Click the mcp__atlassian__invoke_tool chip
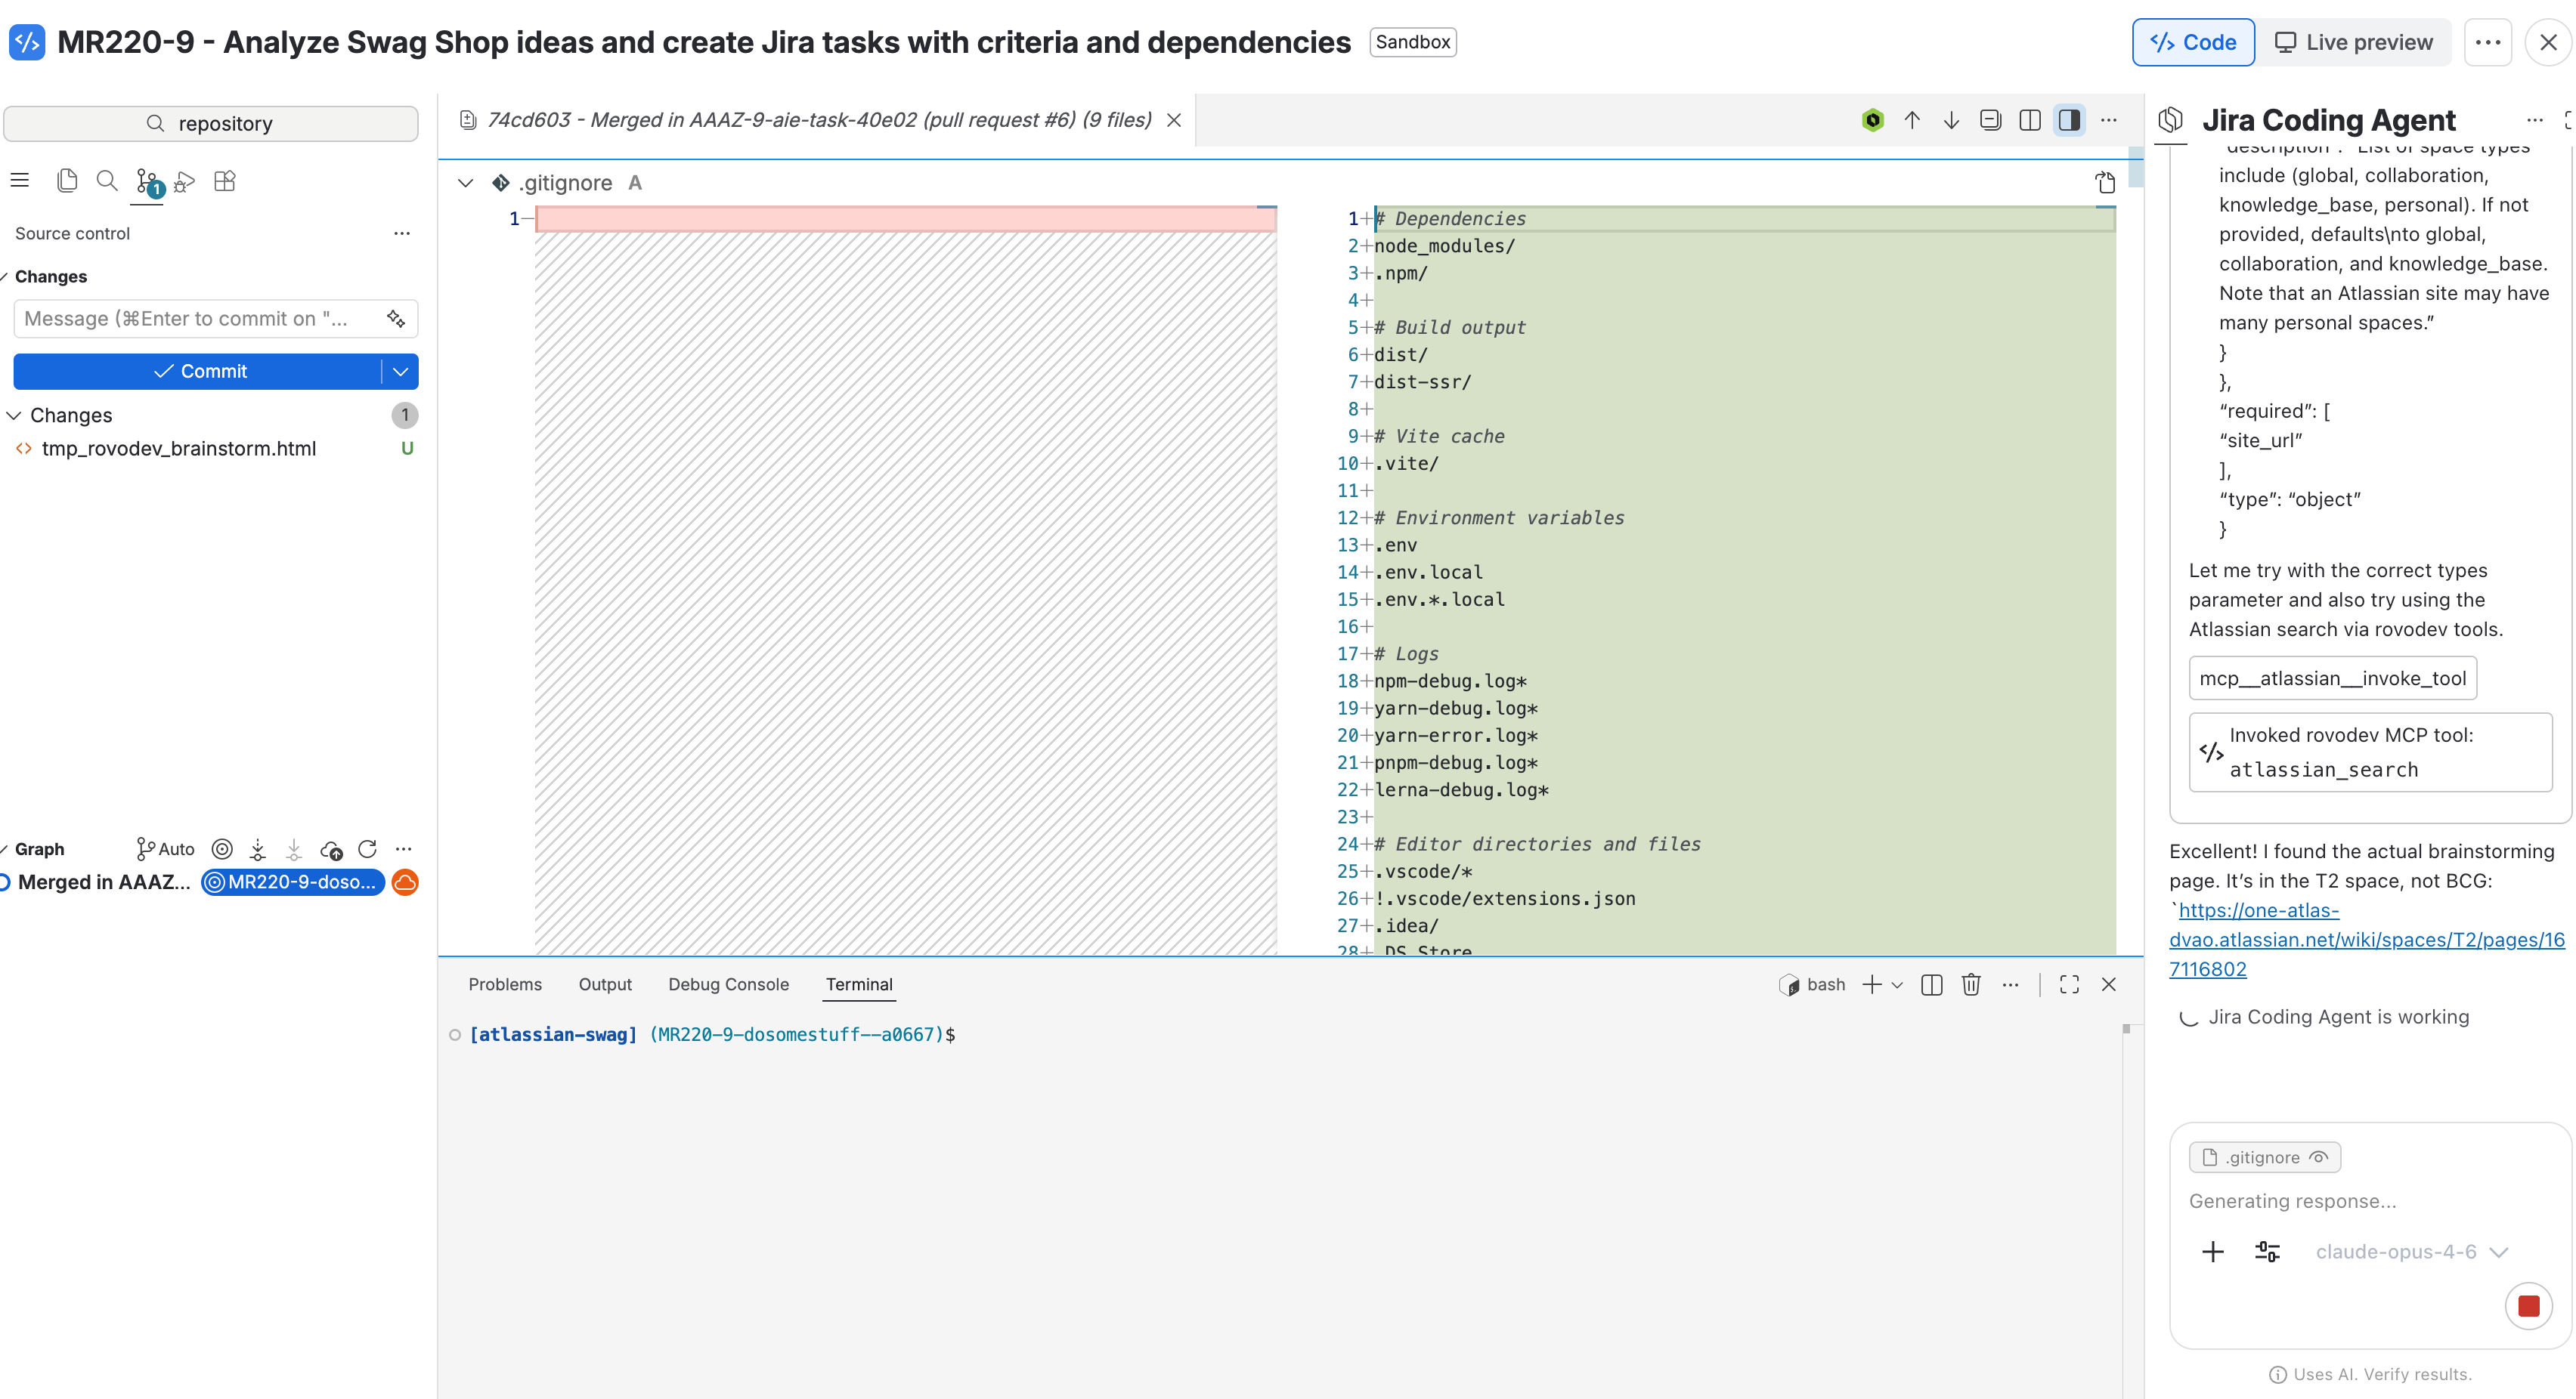 coord(2333,678)
